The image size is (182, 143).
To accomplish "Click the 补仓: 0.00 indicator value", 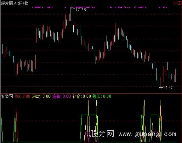I will click(82, 97).
